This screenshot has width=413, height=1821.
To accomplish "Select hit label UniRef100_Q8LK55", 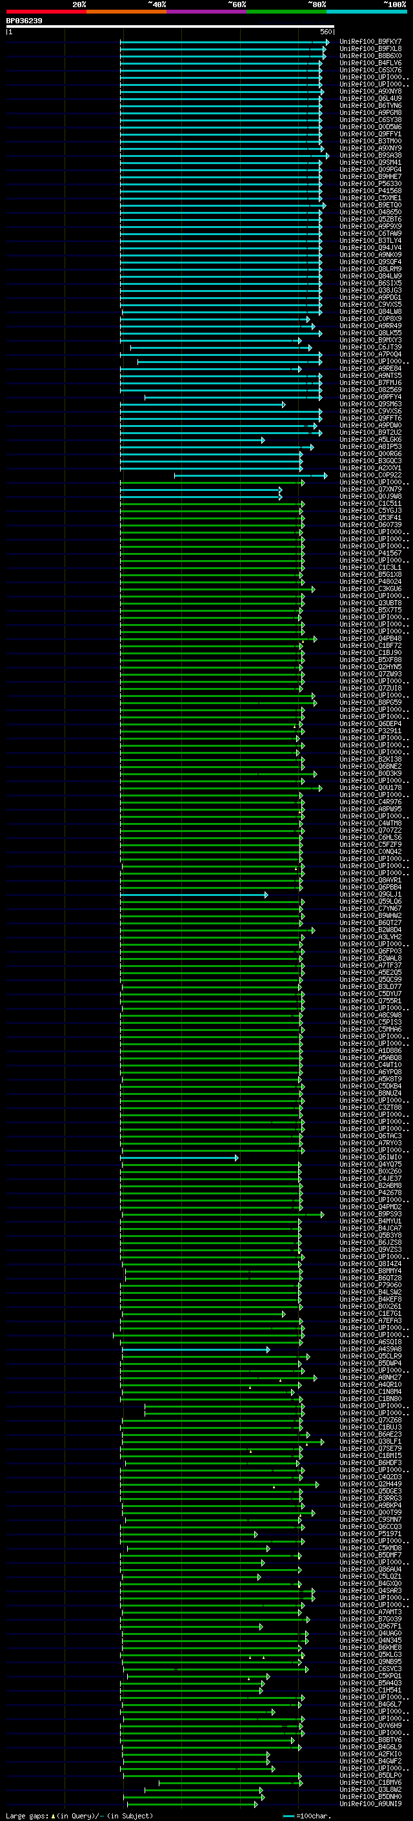I will 370,333.
